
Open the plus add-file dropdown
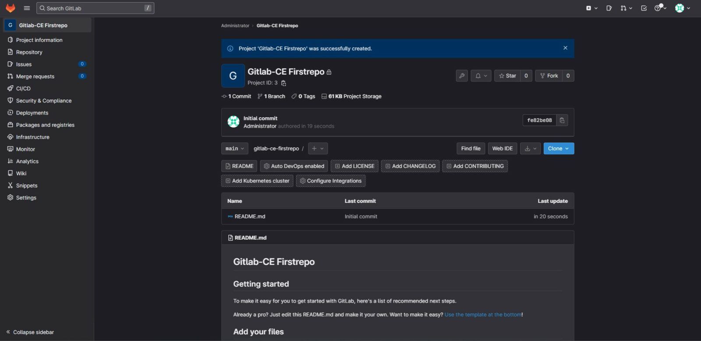point(318,149)
